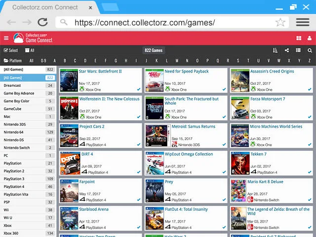Viewport: 316px width, 237px height.
Task: Toggle checkmark on Micro Machines World Series card
Action: tap(310, 145)
